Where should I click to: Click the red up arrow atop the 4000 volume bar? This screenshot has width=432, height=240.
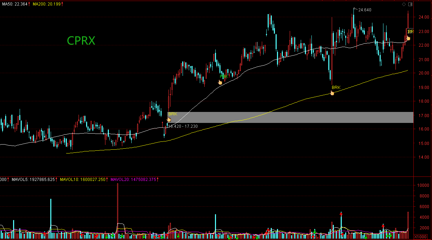341,214
